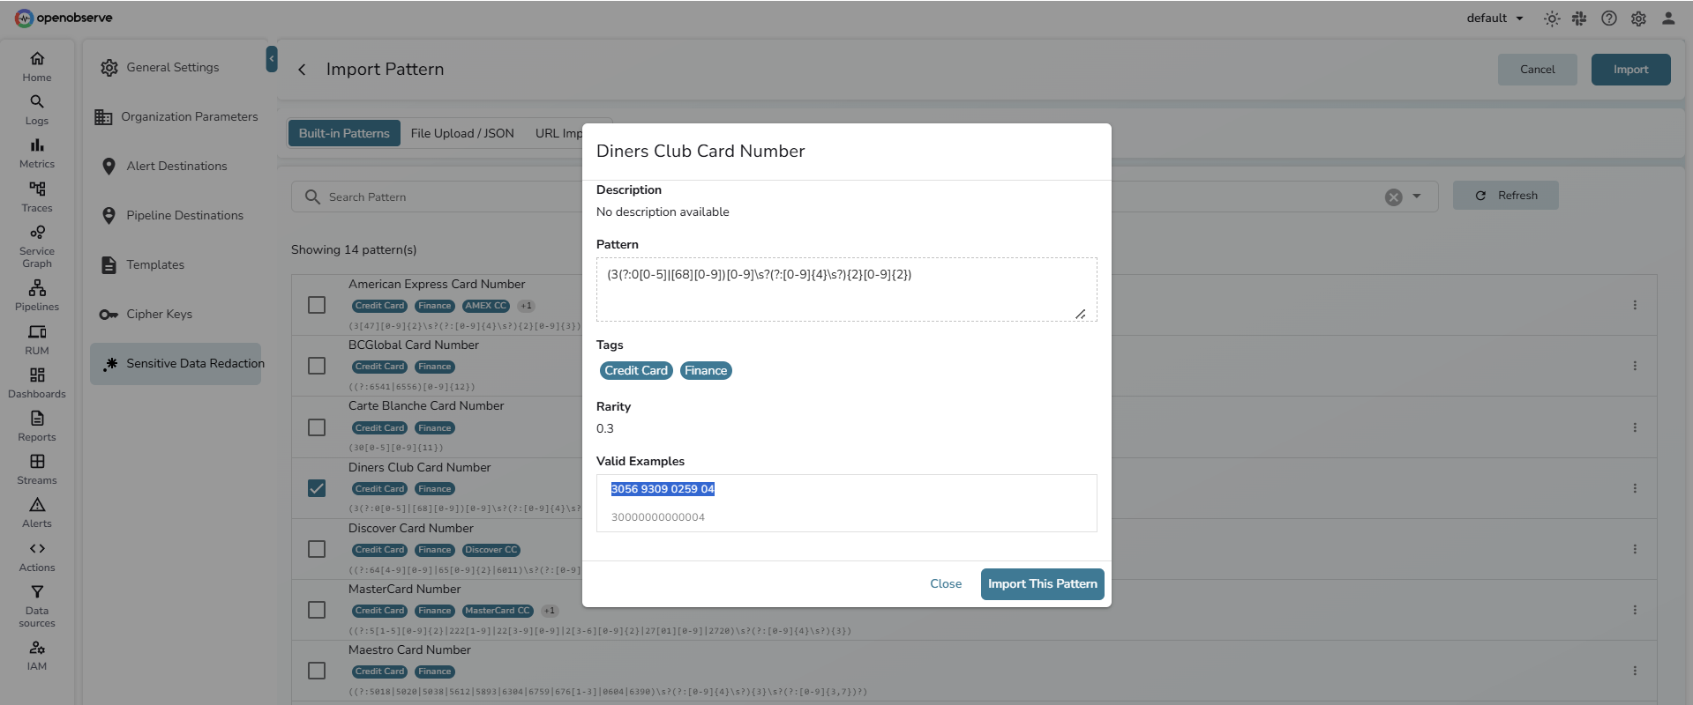
Task: Close the Diners Club pattern dialog
Action: [945, 583]
